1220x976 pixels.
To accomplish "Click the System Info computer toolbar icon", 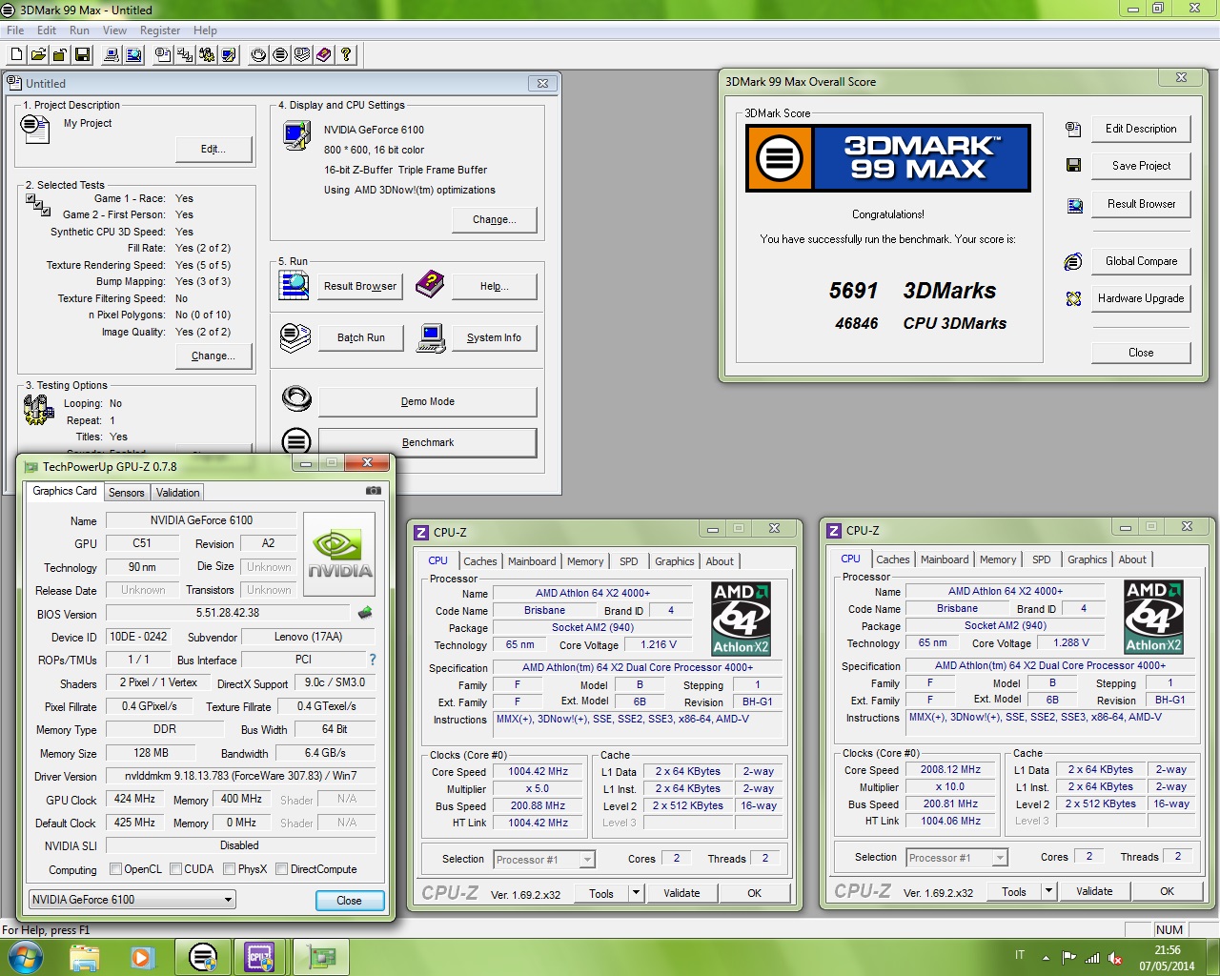I will (112, 55).
